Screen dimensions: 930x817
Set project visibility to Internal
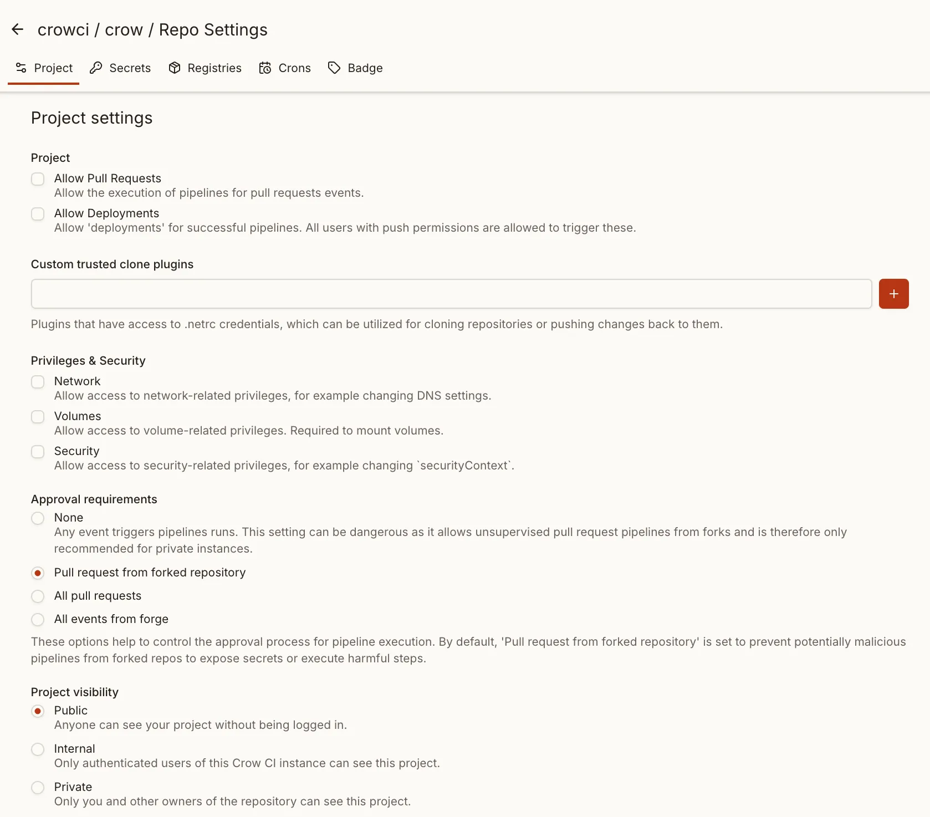coord(37,749)
